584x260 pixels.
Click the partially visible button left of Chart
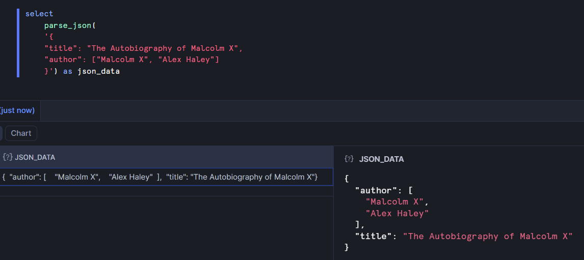pos(1,133)
